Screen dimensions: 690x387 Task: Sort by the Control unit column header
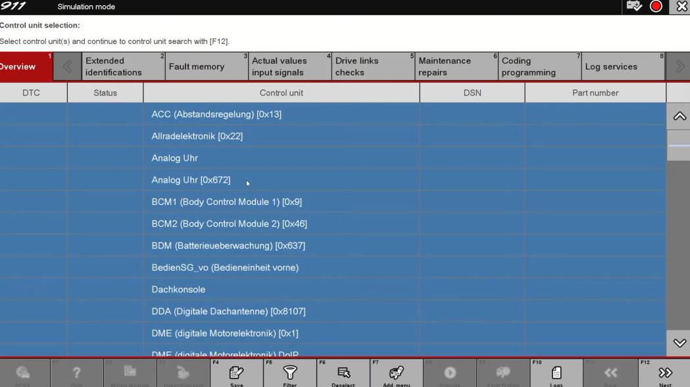281,93
